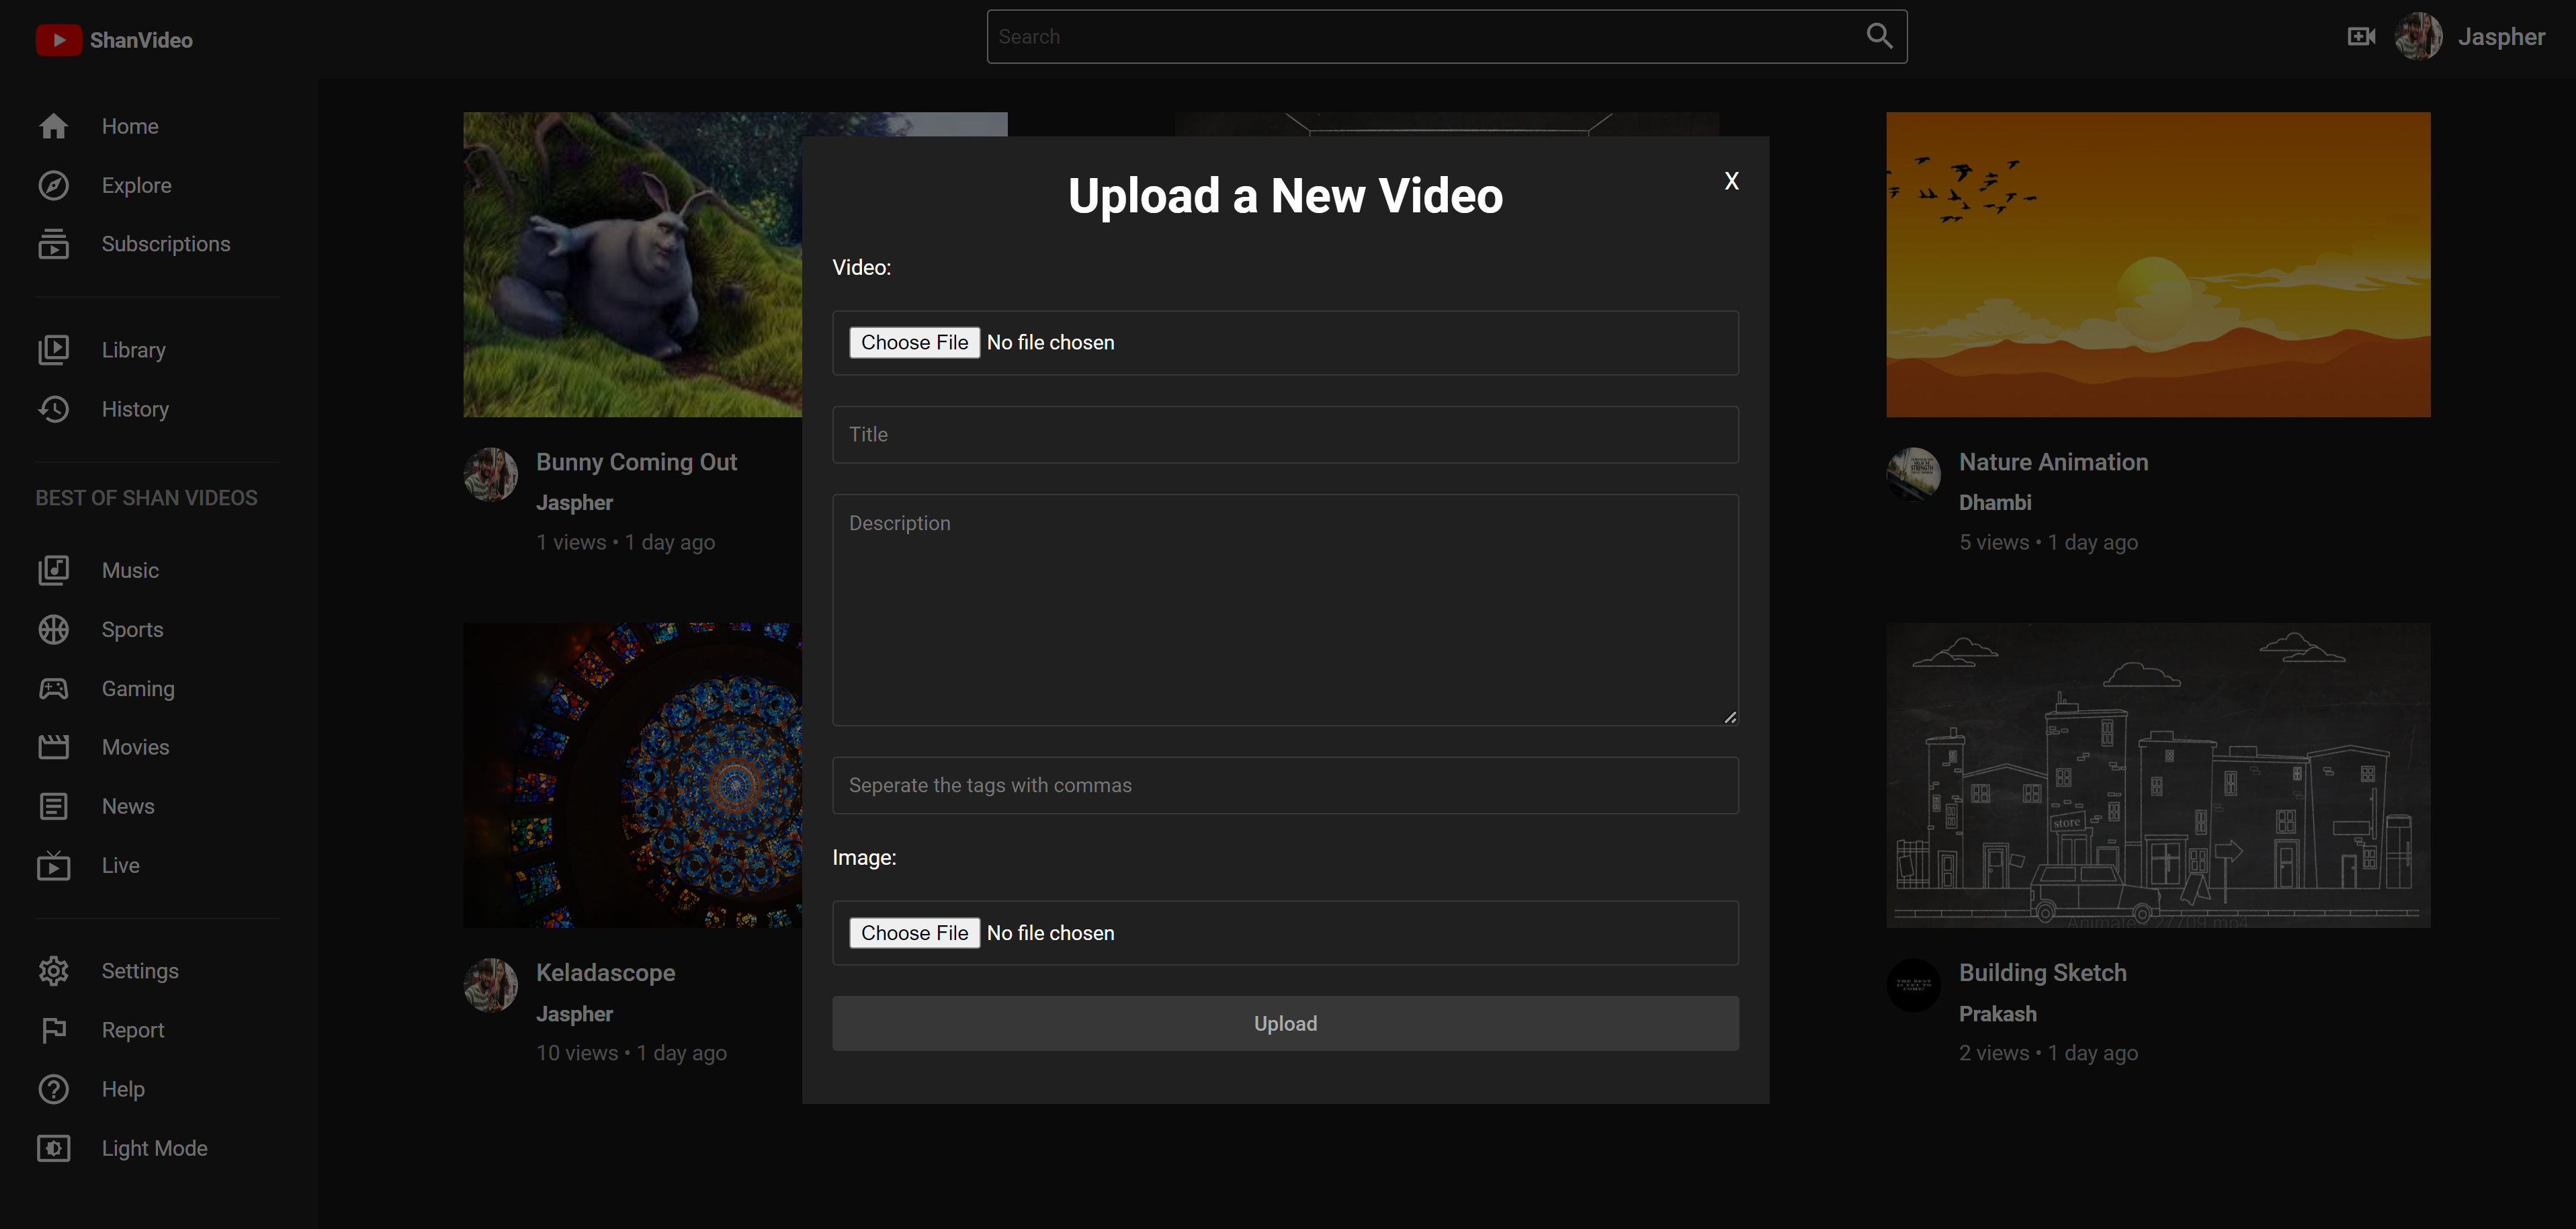Viewport: 2576px width, 1229px height.
Task: Open the Gaming section
Action: (54, 688)
